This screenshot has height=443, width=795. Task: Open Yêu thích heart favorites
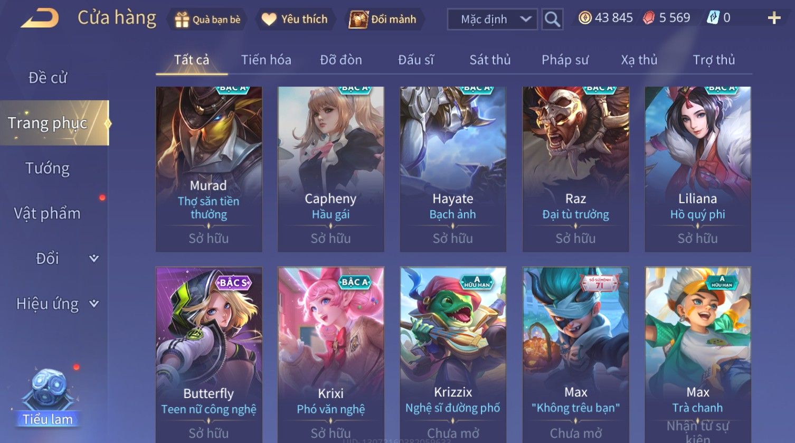(x=269, y=20)
